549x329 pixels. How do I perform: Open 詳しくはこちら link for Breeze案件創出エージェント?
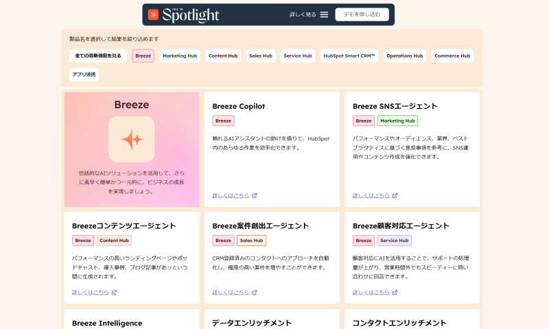click(x=231, y=292)
